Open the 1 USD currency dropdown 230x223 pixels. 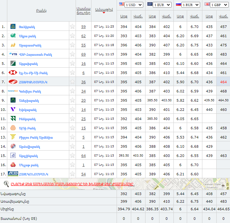point(134,5)
